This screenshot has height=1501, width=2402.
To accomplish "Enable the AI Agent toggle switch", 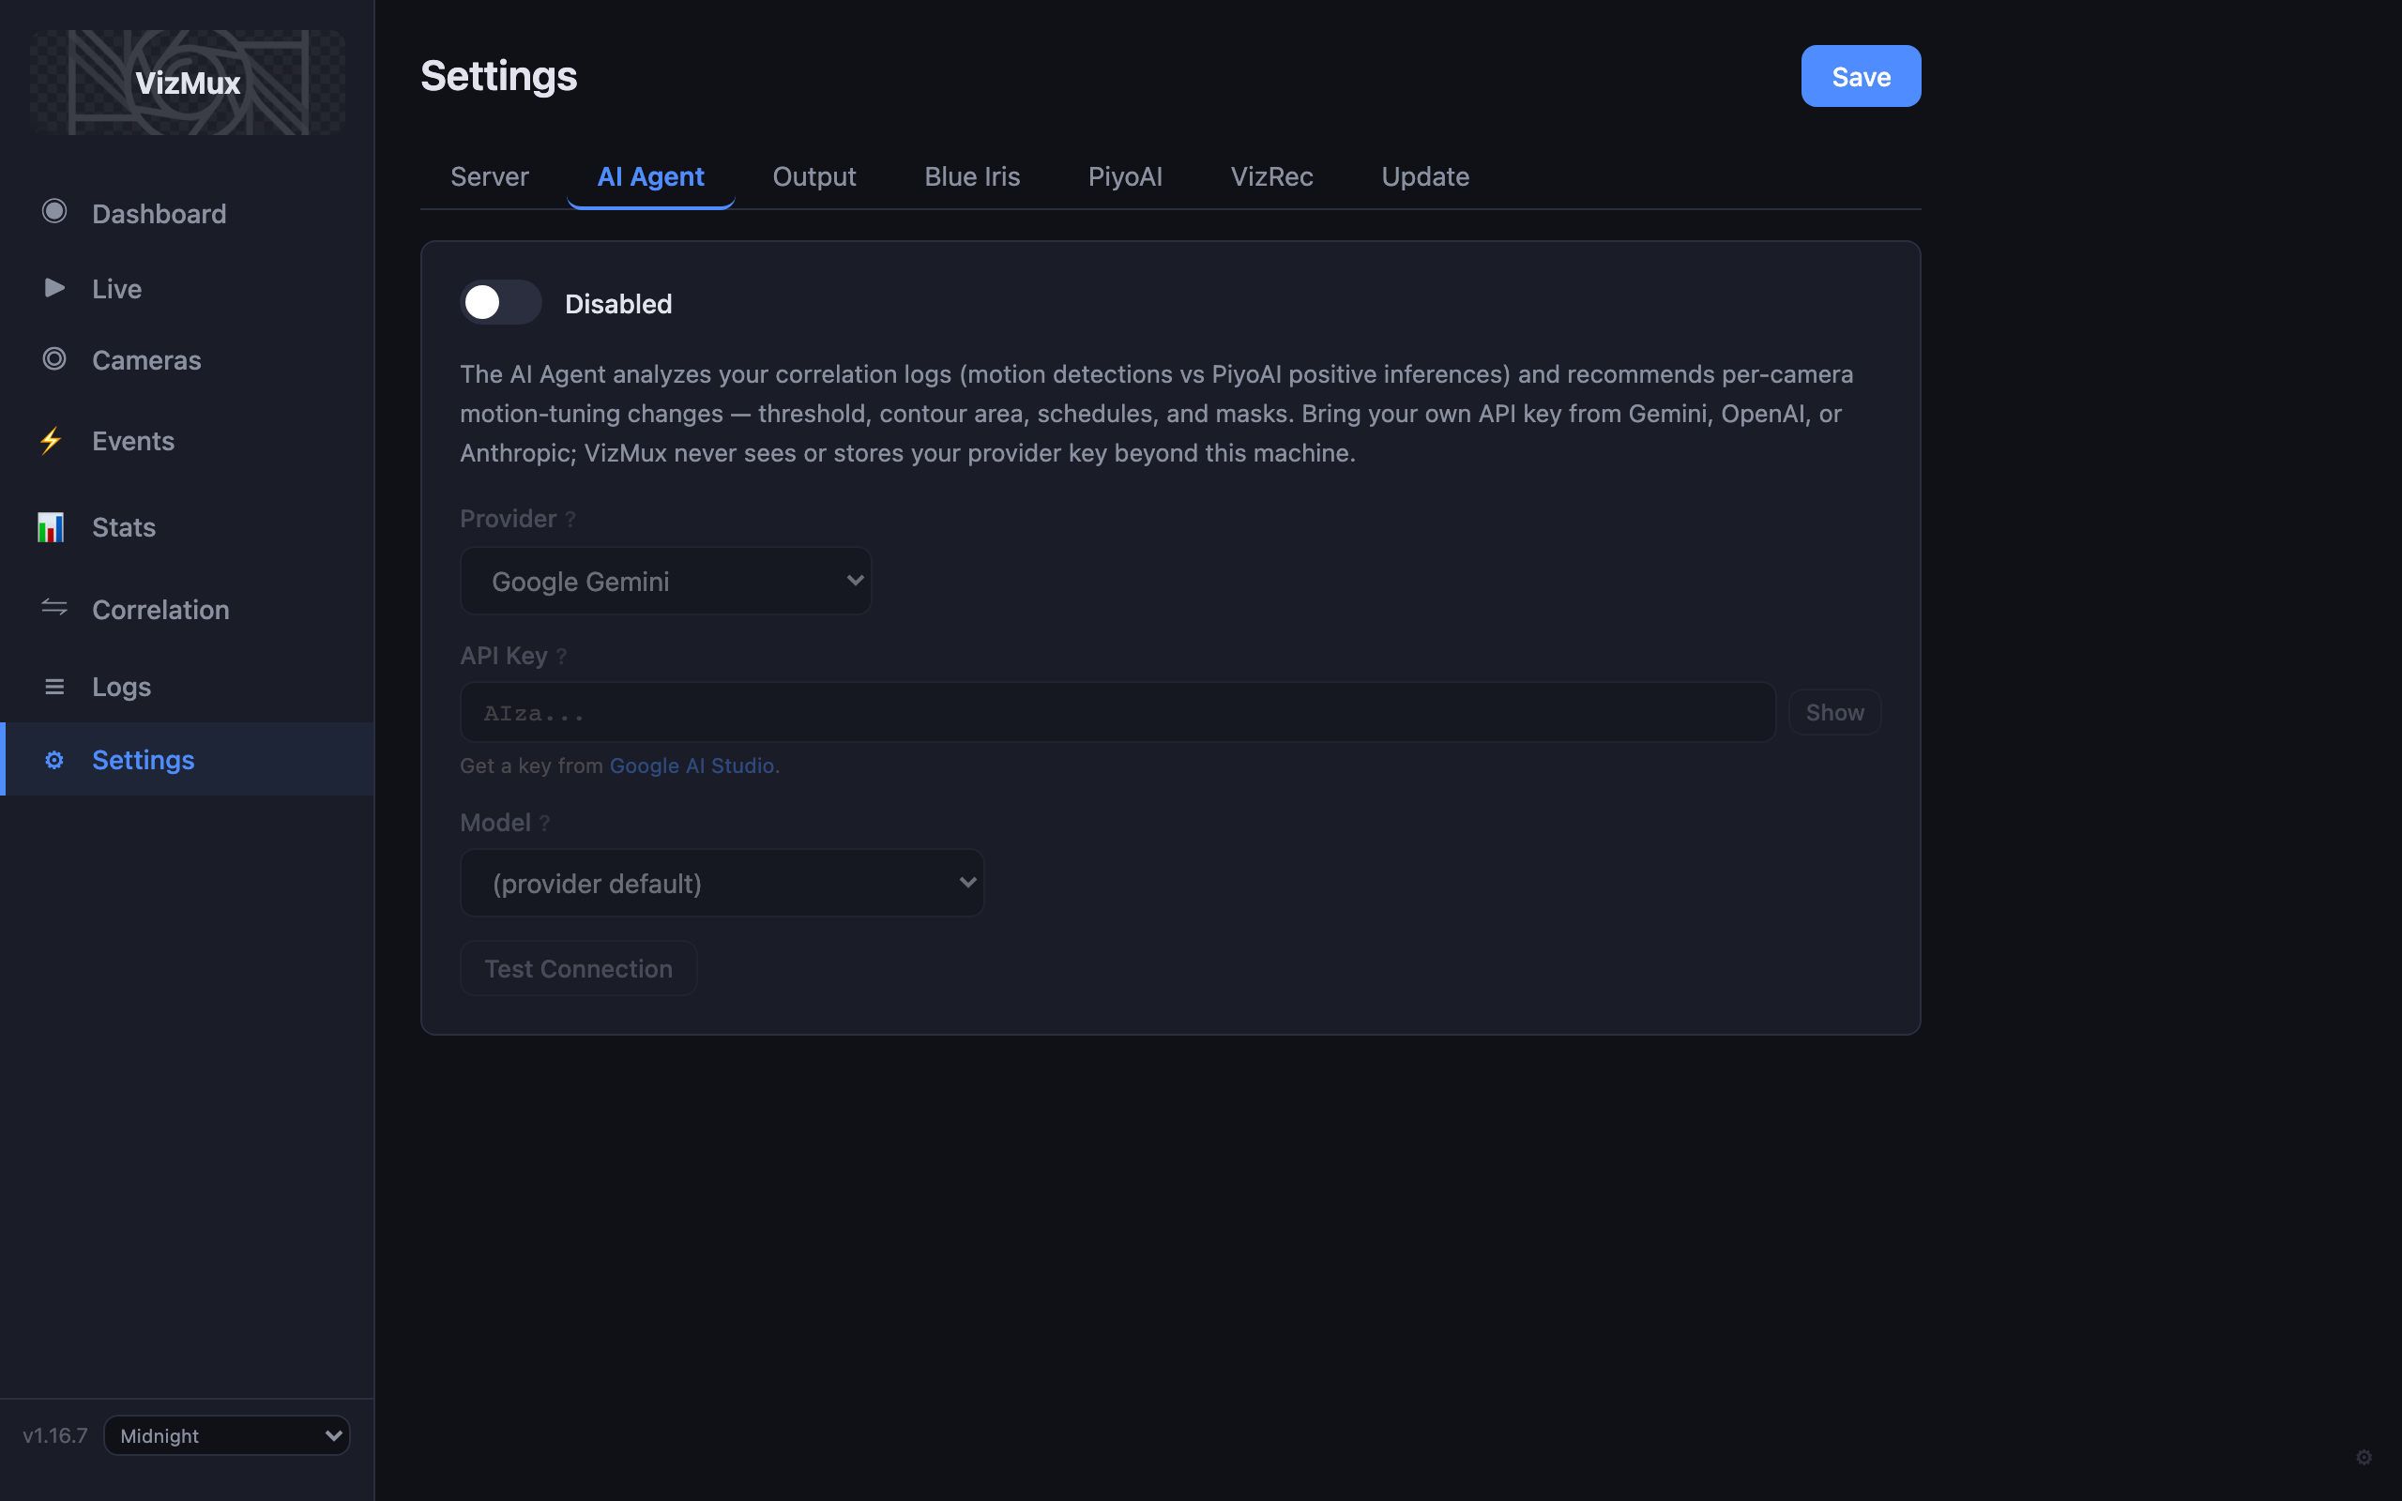I will click(501, 302).
